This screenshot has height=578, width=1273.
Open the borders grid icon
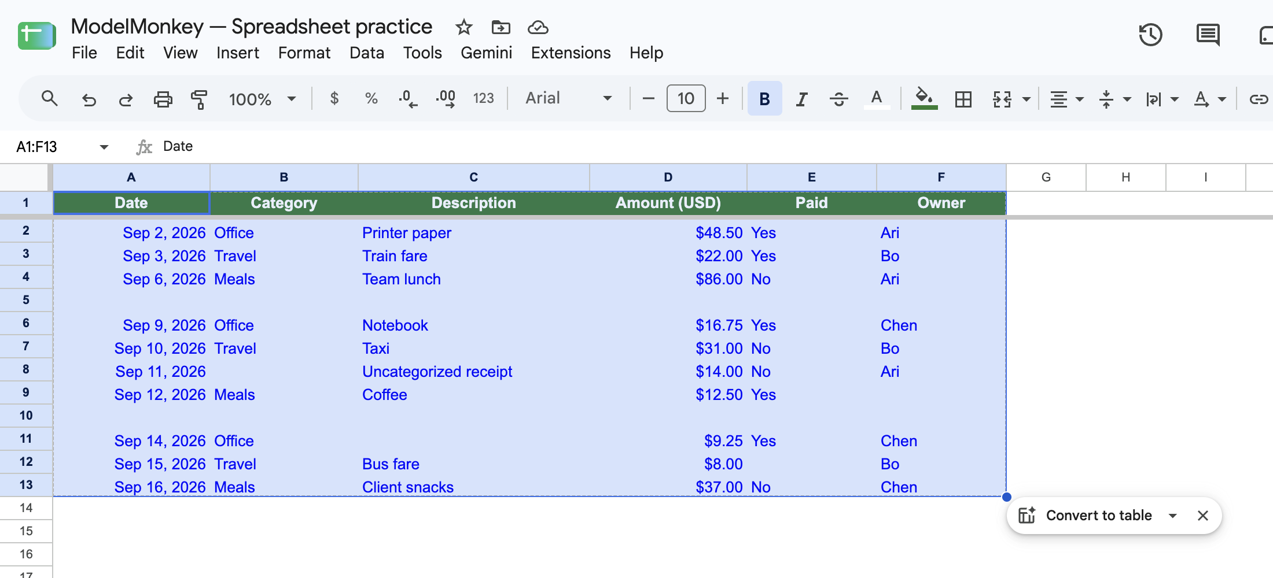pos(963,99)
